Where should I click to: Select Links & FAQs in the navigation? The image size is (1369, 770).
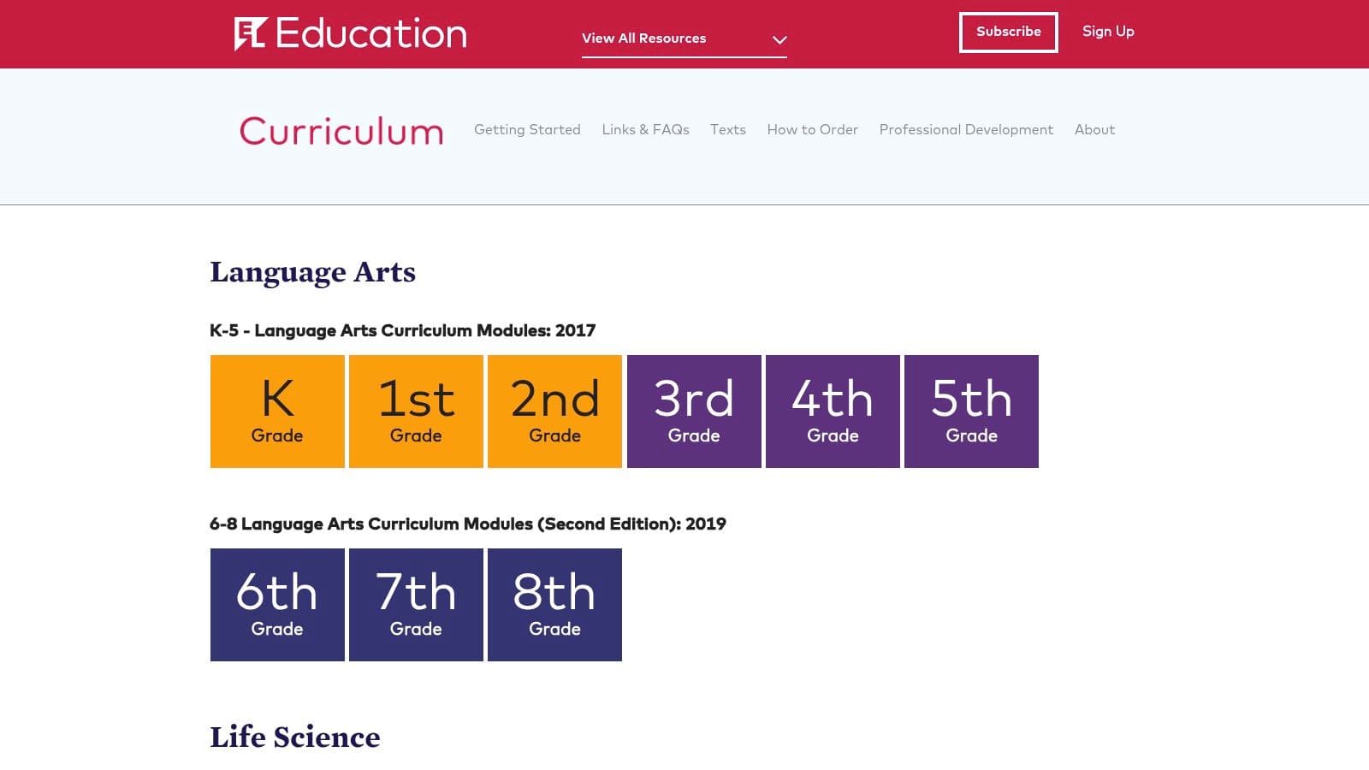645,129
